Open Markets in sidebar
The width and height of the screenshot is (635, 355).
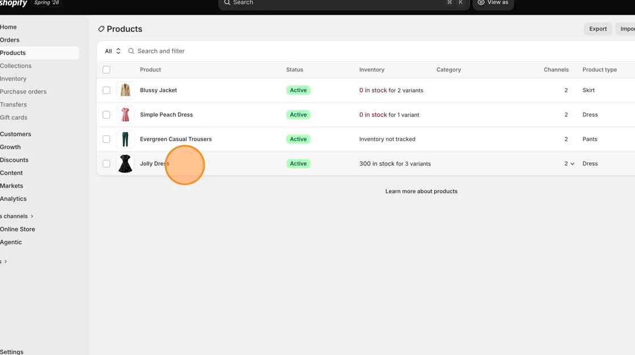[x=12, y=186]
